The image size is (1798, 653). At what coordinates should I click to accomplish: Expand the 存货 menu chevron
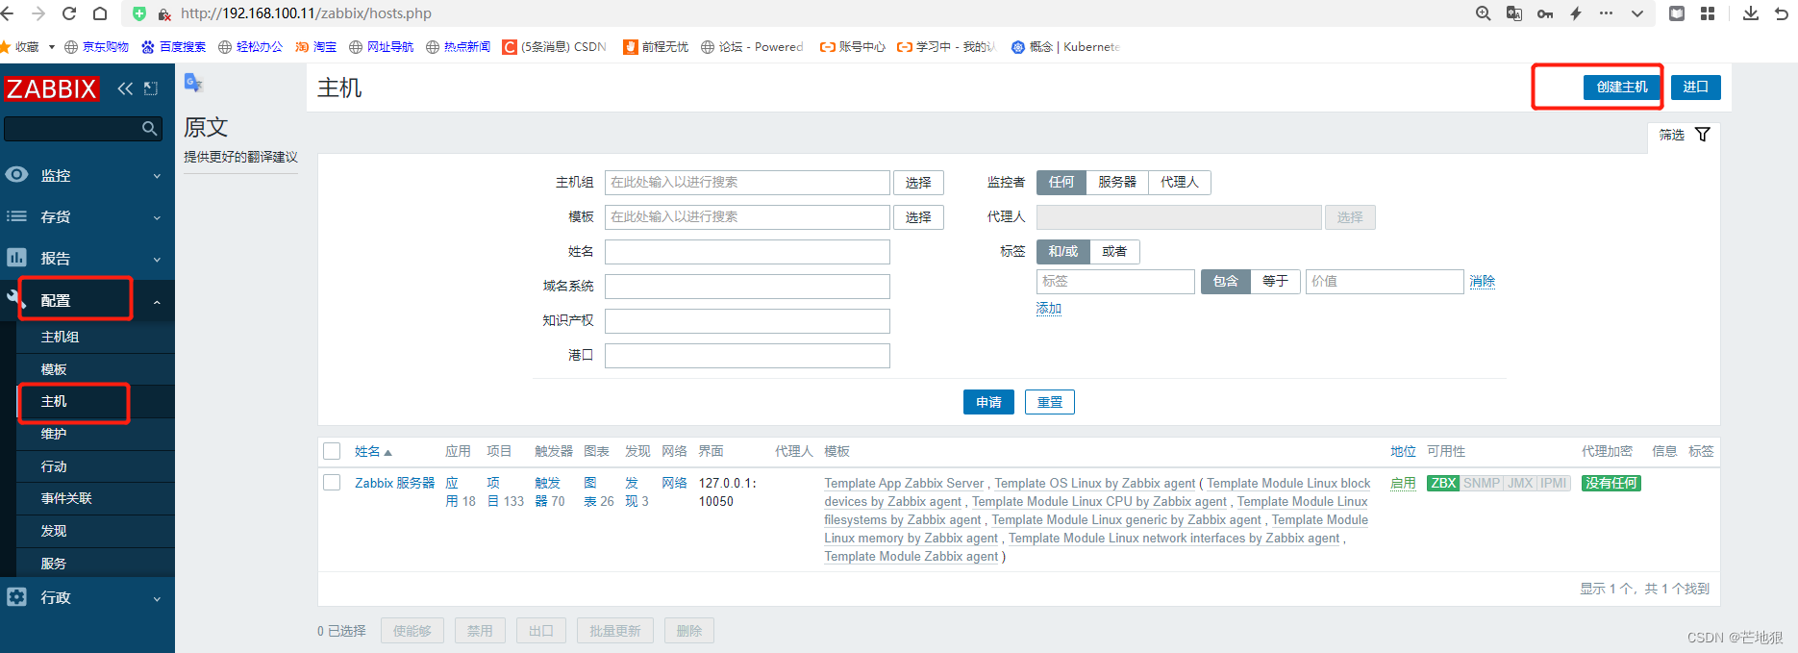pos(157,217)
